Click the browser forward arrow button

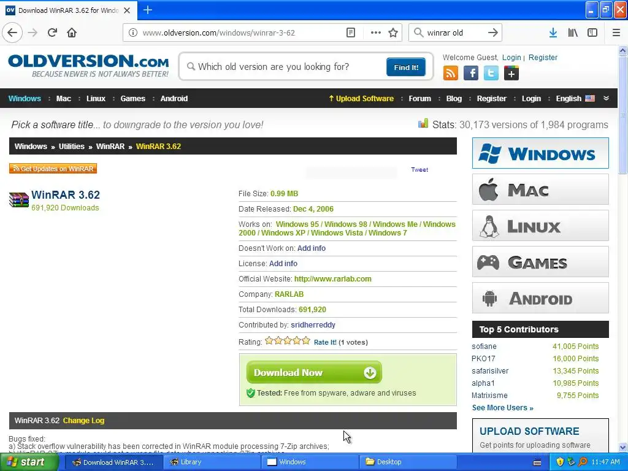pos(33,33)
